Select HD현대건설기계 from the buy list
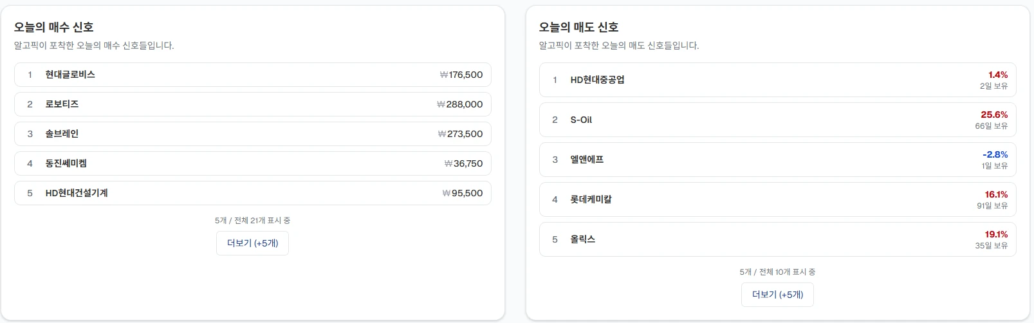The height and width of the screenshot is (323, 1034). (77, 193)
